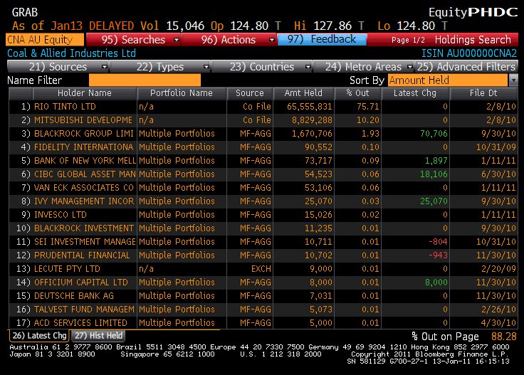
Task: Open the Actions menu
Action: pyautogui.click(x=228, y=40)
